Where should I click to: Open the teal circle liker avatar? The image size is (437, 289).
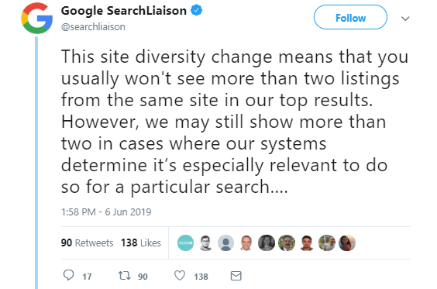pyautogui.click(x=186, y=243)
